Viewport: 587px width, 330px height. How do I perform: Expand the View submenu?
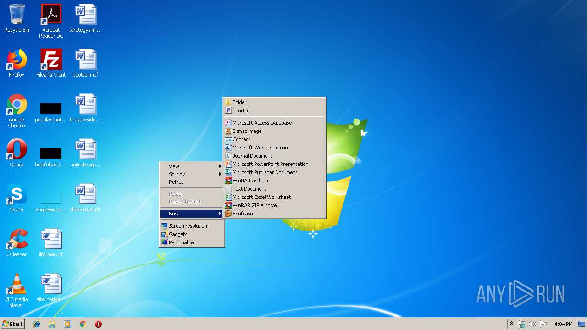(192, 166)
